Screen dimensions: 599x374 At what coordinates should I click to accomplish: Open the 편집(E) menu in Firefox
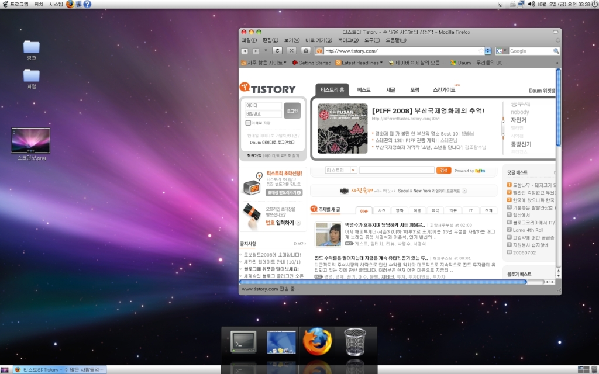tap(270, 40)
